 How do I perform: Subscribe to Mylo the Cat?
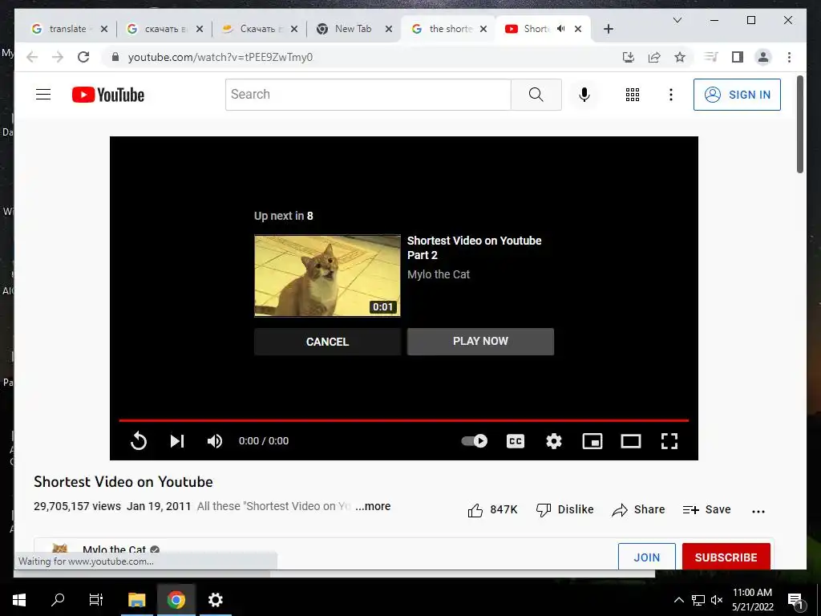pos(726,557)
